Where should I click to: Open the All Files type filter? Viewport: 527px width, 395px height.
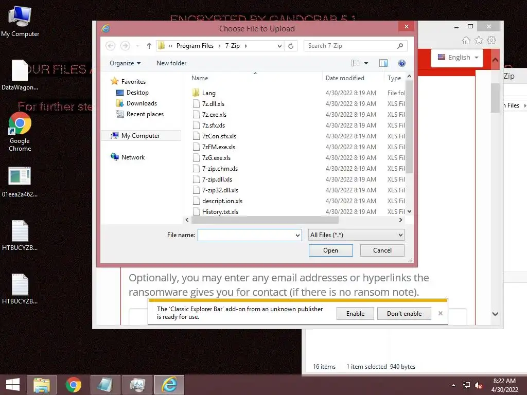click(x=356, y=235)
